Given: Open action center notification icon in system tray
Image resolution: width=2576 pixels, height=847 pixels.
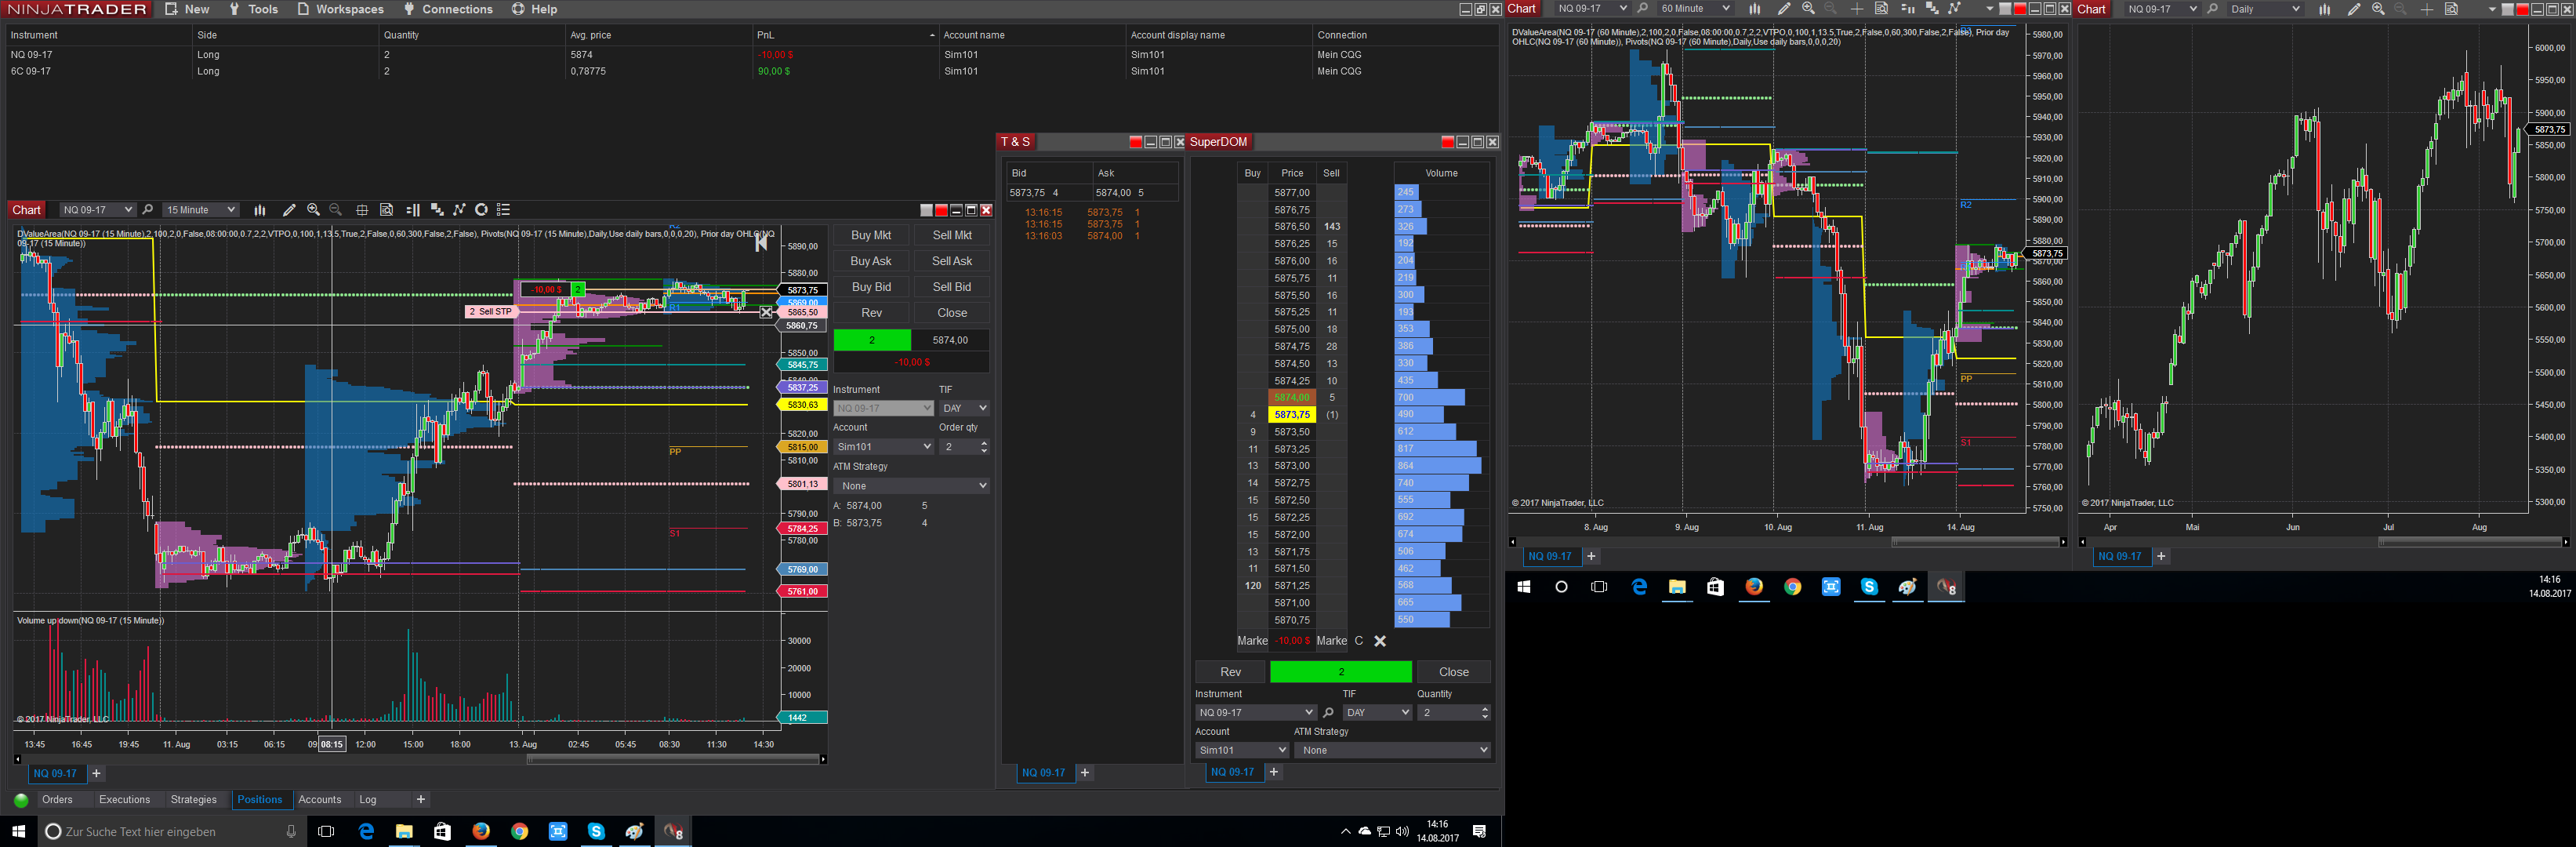Looking at the screenshot, I should [1480, 831].
